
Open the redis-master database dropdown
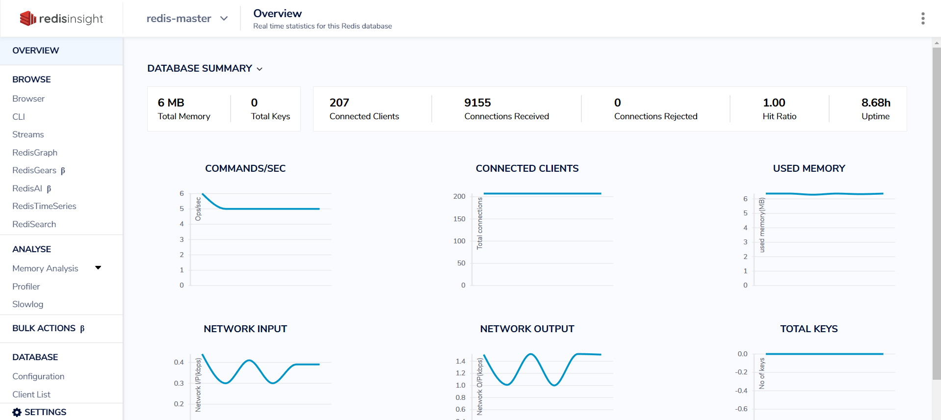(x=187, y=19)
